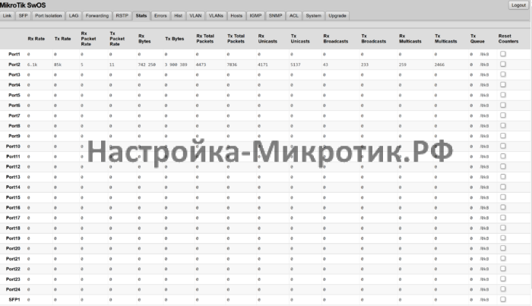Viewport: 532px width, 306px height.
Task: Check Reset Counters box for Port4
Action: [x=503, y=84]
